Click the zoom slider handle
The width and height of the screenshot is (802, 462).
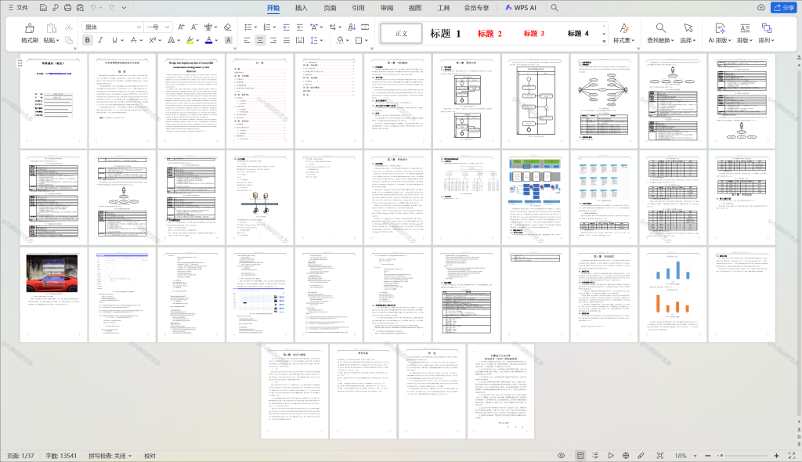[721, 456]
